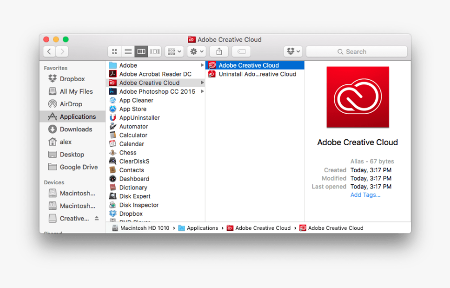
Task: Click Applications in the path bar
Action: [x=198, y=228]
